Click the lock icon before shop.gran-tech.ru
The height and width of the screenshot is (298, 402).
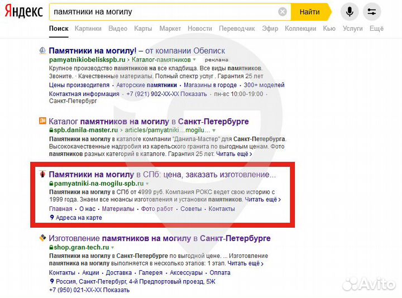tap(51, 247)
